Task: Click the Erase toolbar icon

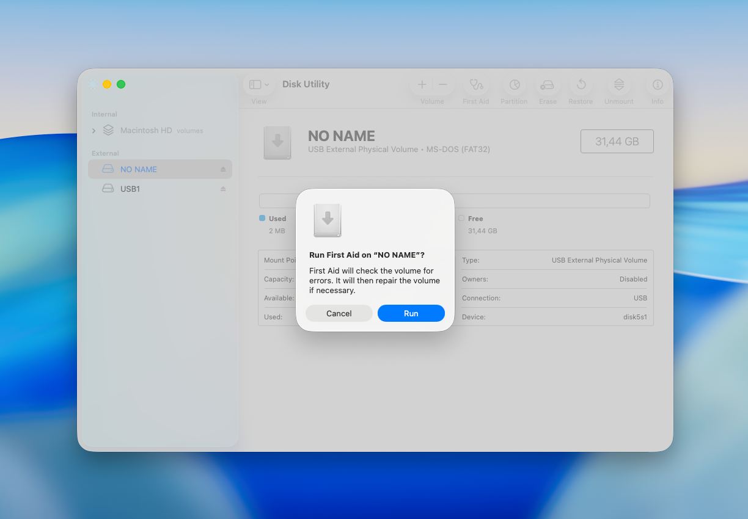Action: [548, 84]
